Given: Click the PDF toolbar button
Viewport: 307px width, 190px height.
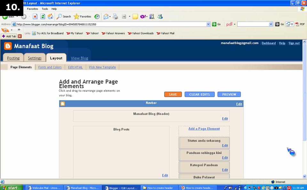Looking at the screenshot, I should 300,24.
